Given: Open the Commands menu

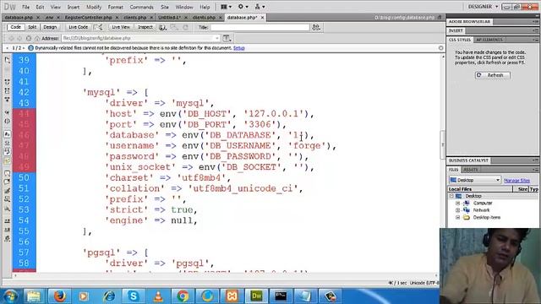Looking at the screenshot, I should [141, 7].
